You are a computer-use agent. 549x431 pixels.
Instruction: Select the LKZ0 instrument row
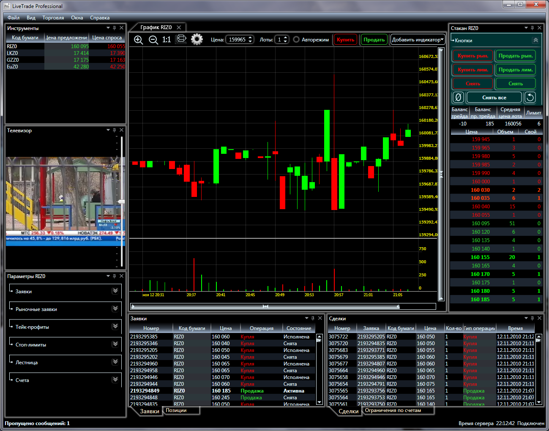click(x=66, y=53)
